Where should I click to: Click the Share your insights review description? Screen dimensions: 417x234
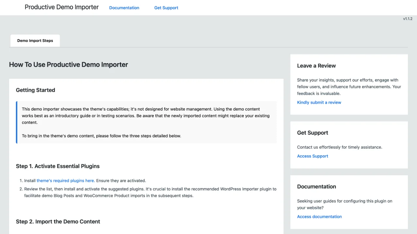tap(349, 87)
